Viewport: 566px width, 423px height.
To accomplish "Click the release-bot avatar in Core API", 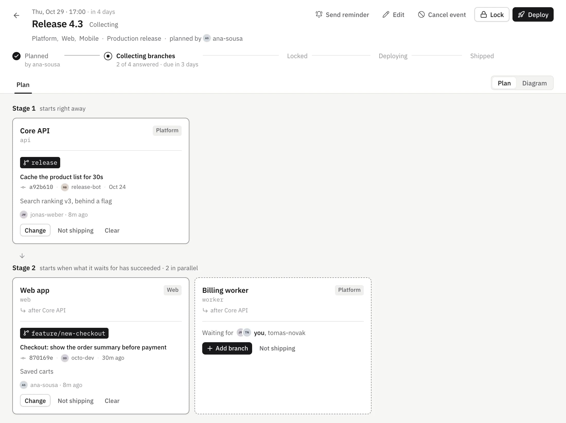I will 65,187.
